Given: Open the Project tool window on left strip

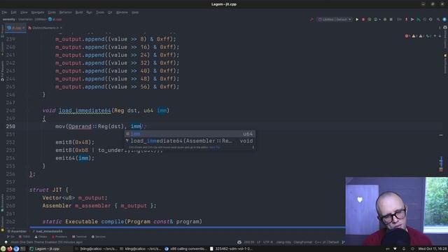Looking at the screenshot, I should (x=2, y=31).
